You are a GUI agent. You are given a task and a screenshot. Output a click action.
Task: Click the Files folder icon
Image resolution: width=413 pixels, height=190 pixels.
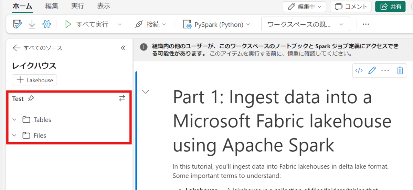(x=26, y=135)
